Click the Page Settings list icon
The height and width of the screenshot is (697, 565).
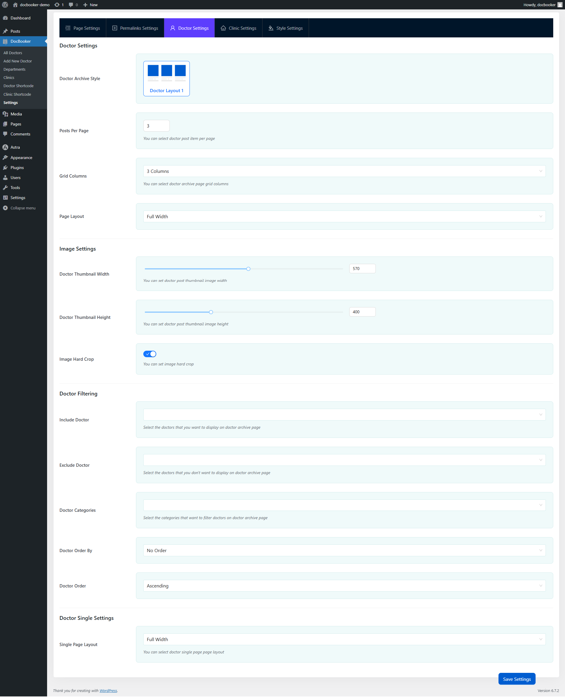coord(68,28)
